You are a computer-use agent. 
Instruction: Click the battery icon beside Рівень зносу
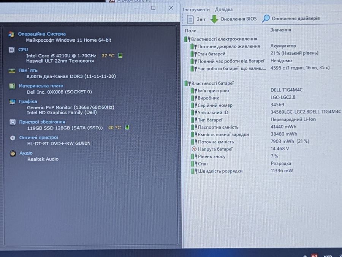pyautogui.click(x=194, y=156)
